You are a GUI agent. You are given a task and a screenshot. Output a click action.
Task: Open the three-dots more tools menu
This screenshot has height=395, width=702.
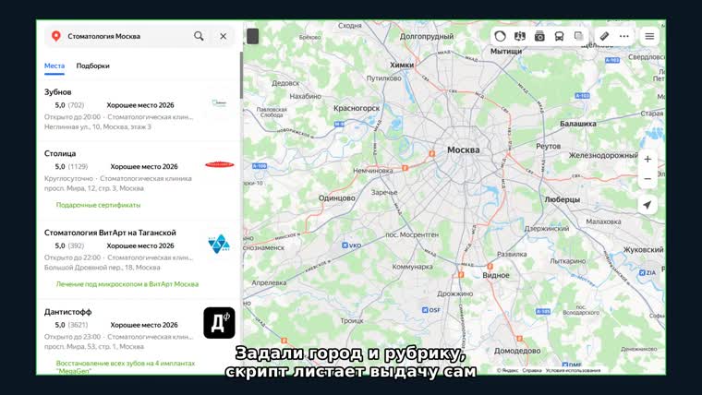(x=624, y=36)
